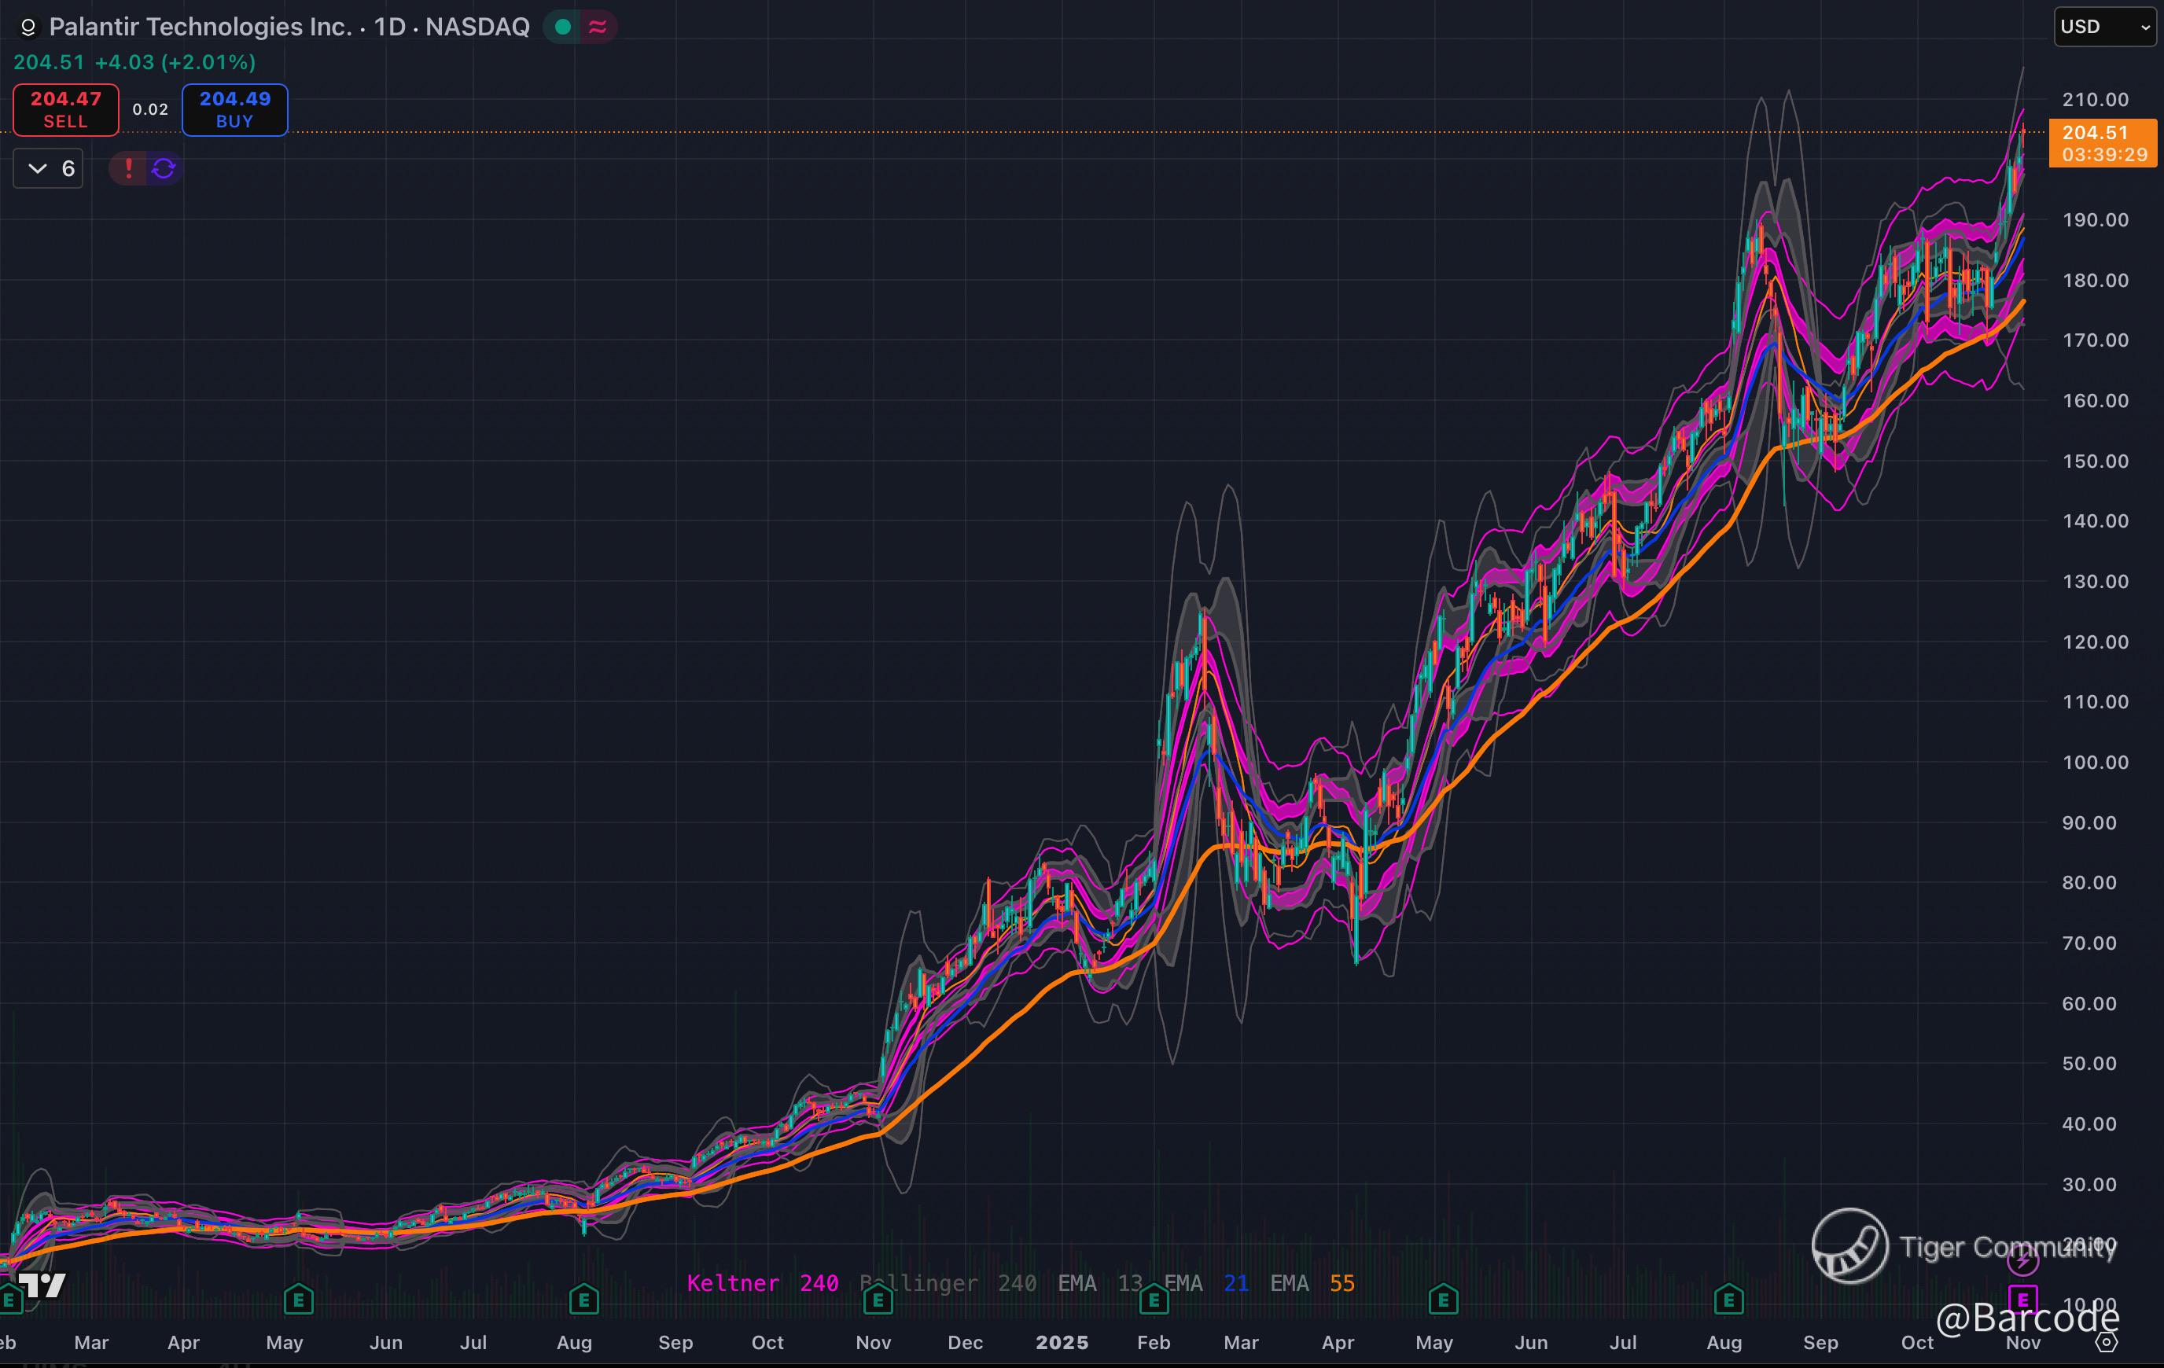2164x1368 pixels.
Task: Click the magenta upcoming earnings E marker
Action: click(2022, 1299)
